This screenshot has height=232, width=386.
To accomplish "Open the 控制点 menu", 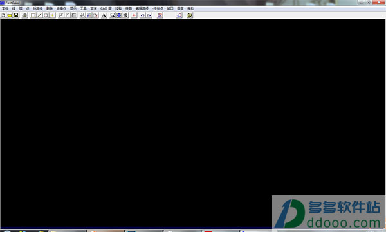I will click(x=158, y=8).
